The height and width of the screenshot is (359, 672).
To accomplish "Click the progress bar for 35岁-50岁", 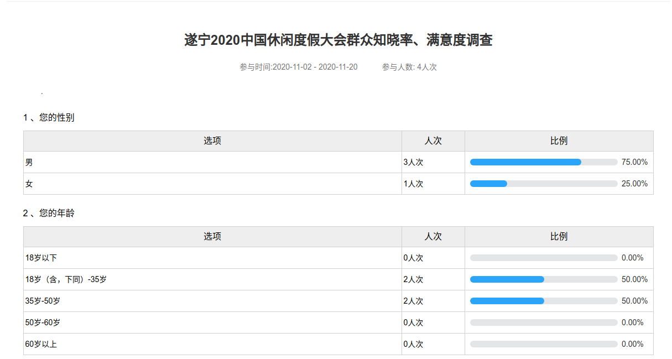I will [x=543, y=301].
